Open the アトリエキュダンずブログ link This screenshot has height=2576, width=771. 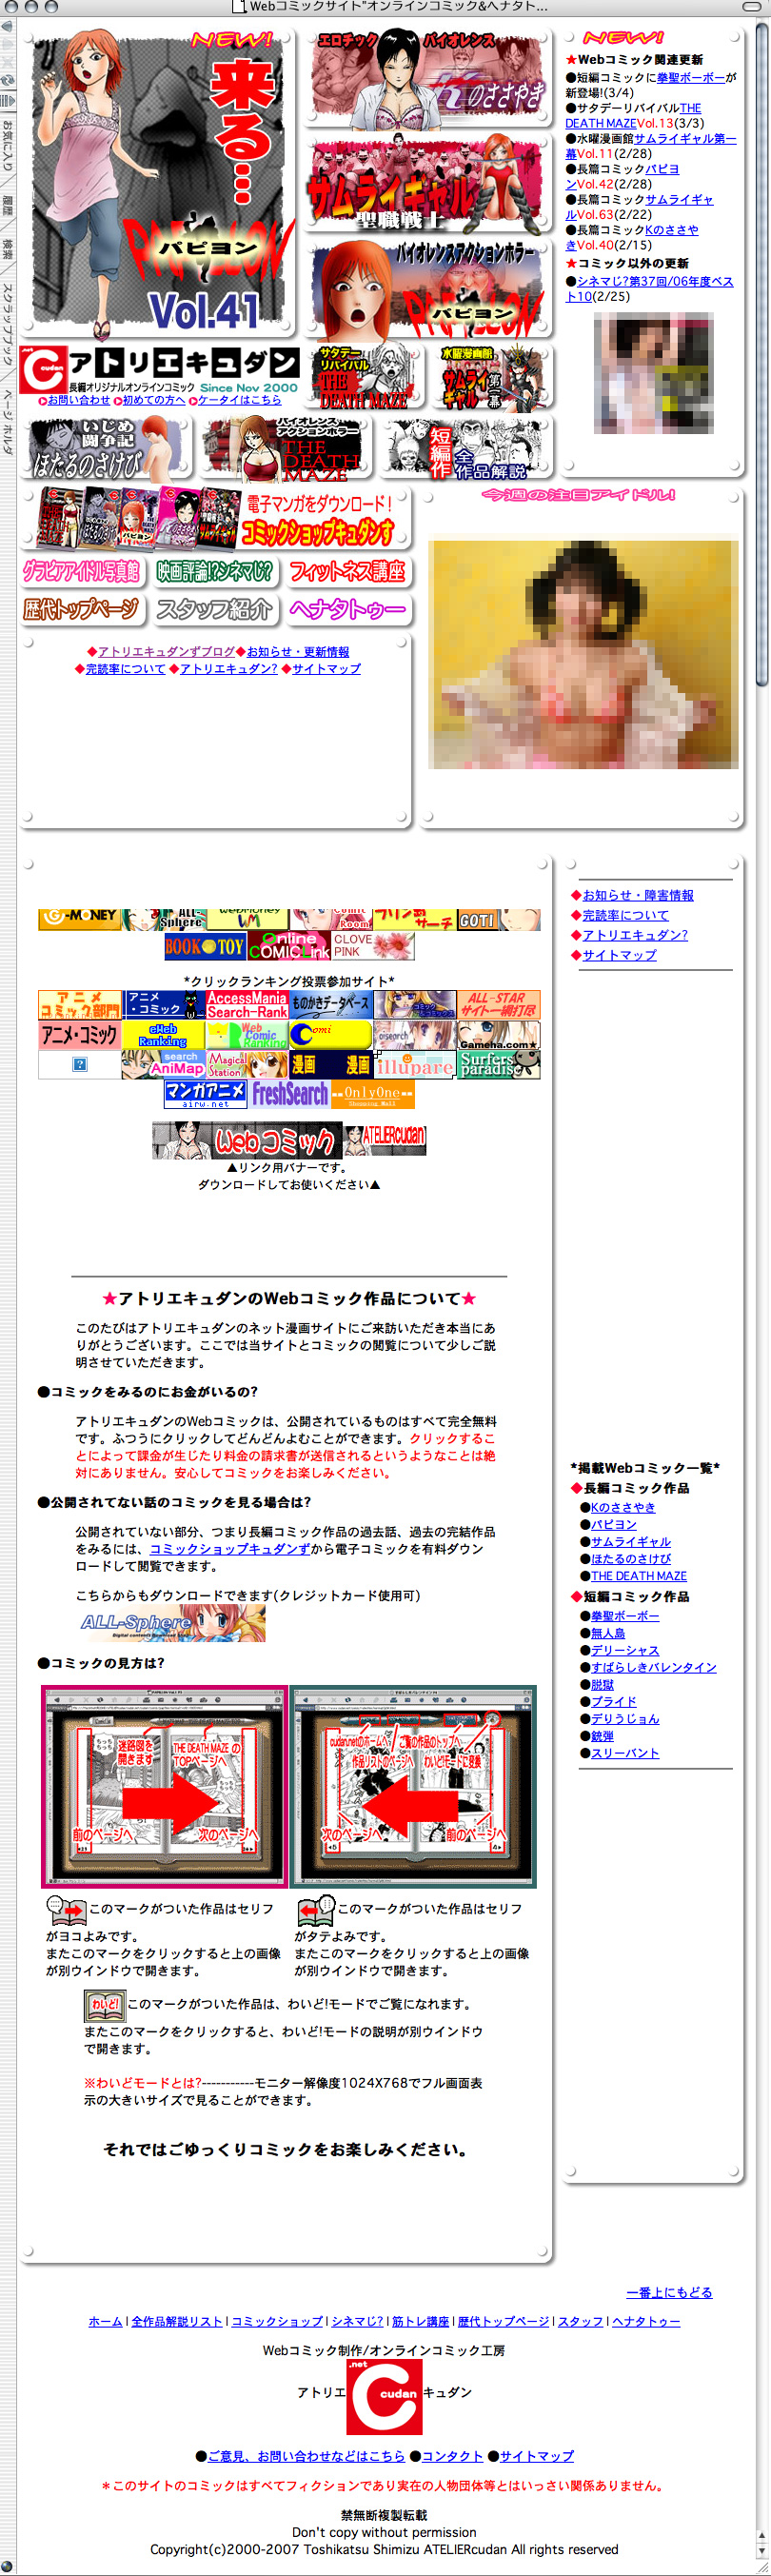[x=166, y=651]
